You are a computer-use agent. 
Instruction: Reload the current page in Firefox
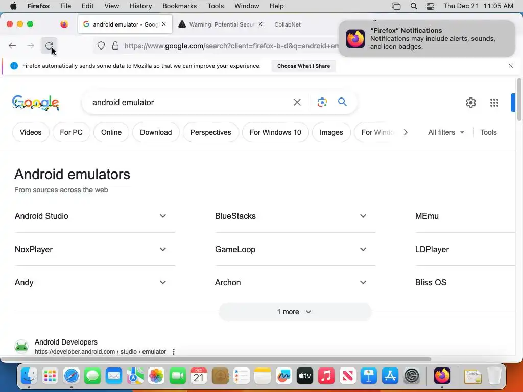(x=49, y=45)
